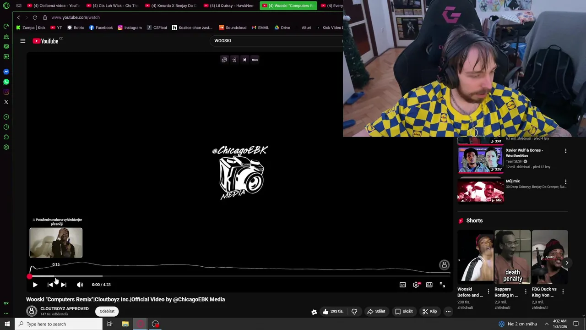Select the Wooski Computers Remix tab
This screenshot has width=586, height=330.
[288, 5]
